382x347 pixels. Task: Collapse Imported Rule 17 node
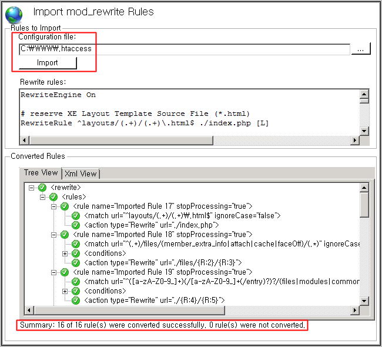coord(53,206)
